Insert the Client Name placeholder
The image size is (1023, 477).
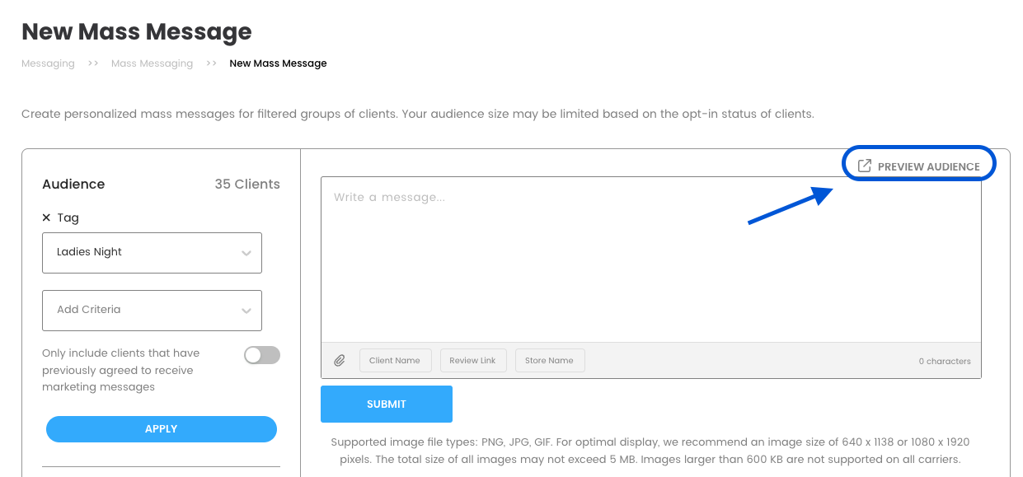tap(395, 361)
